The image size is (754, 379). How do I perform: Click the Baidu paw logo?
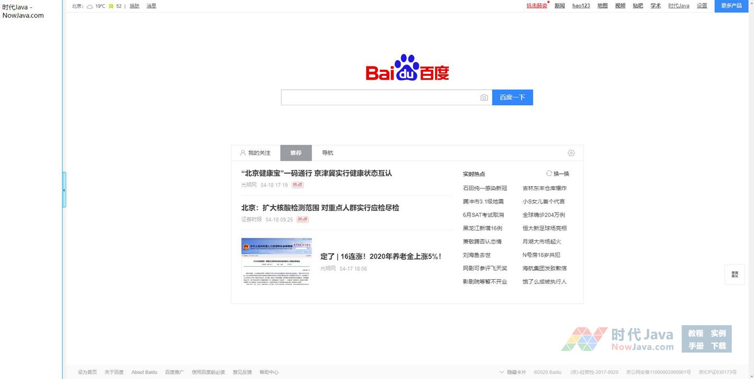[x=407, y=68]
